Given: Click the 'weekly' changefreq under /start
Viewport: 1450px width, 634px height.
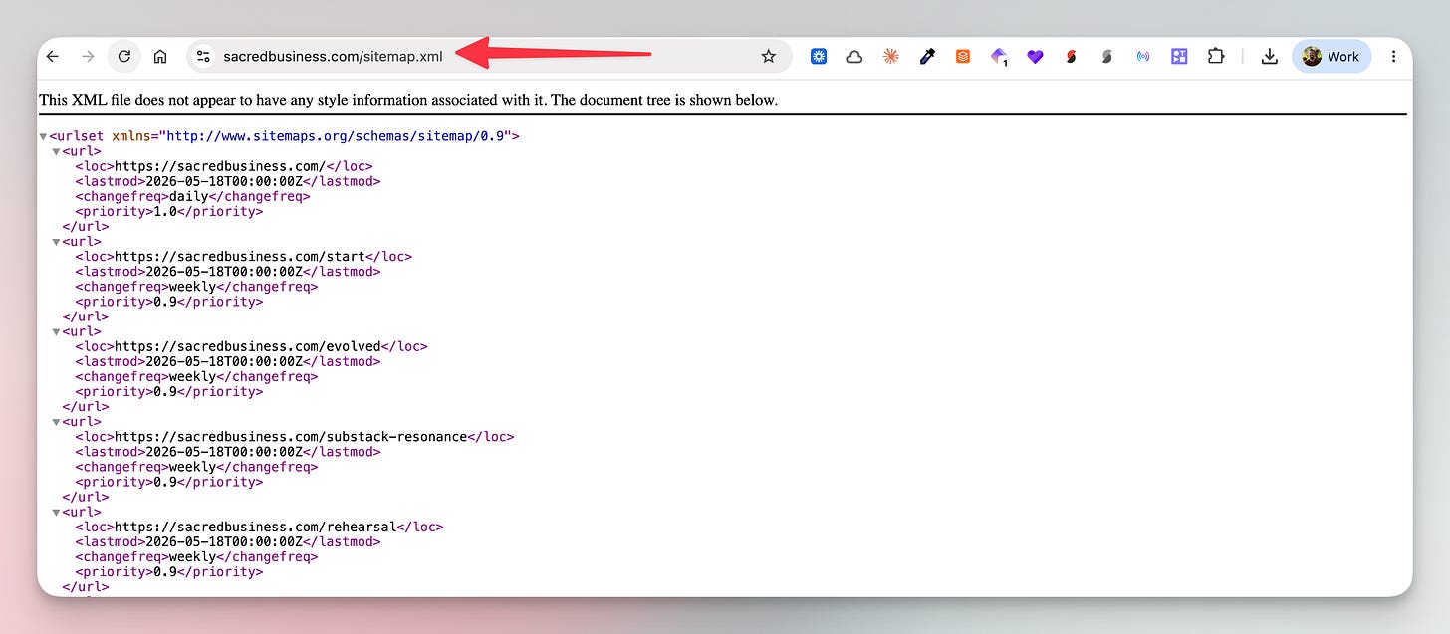Looking at the screenshot, I should (192, 287).
